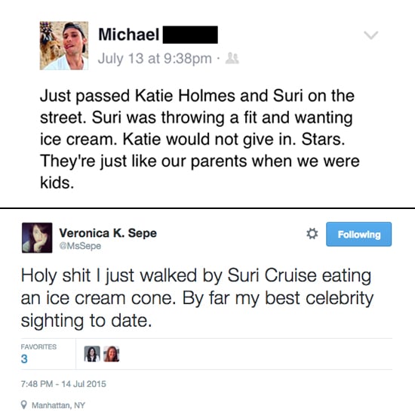This screenshot has width=415, height=415.
Task: Click the Facebook post text about Katie Holmes
Action: coord(200,139)
